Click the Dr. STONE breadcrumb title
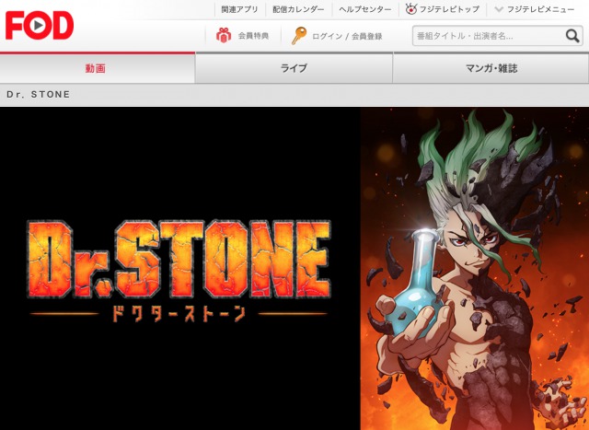 (x=39, y=94)
